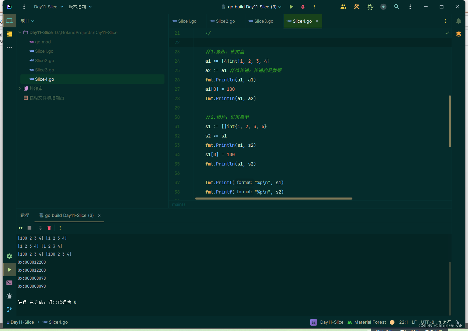The image size is (468, 331).
Task: Open database tool window icon
Action: click(x=459, y=34)
